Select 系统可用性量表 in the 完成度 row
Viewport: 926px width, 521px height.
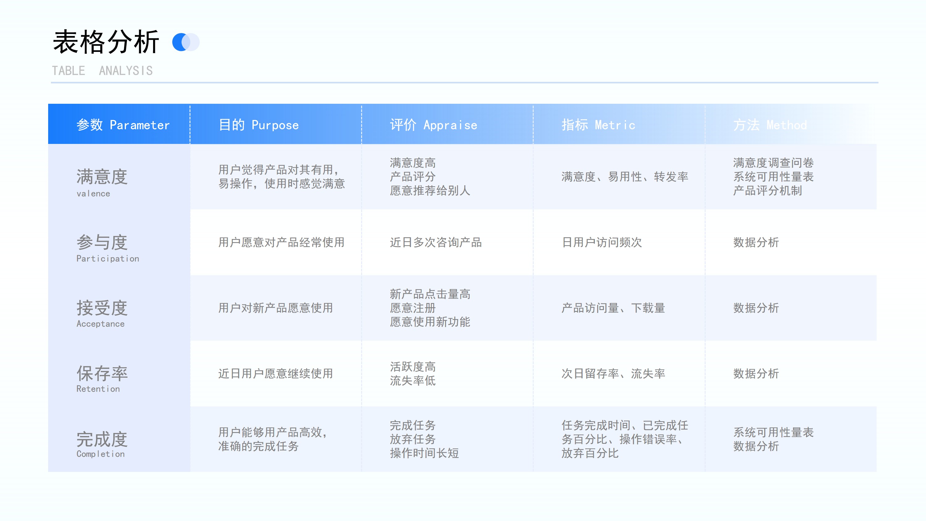pyautogui.click(x=774, y=432)
